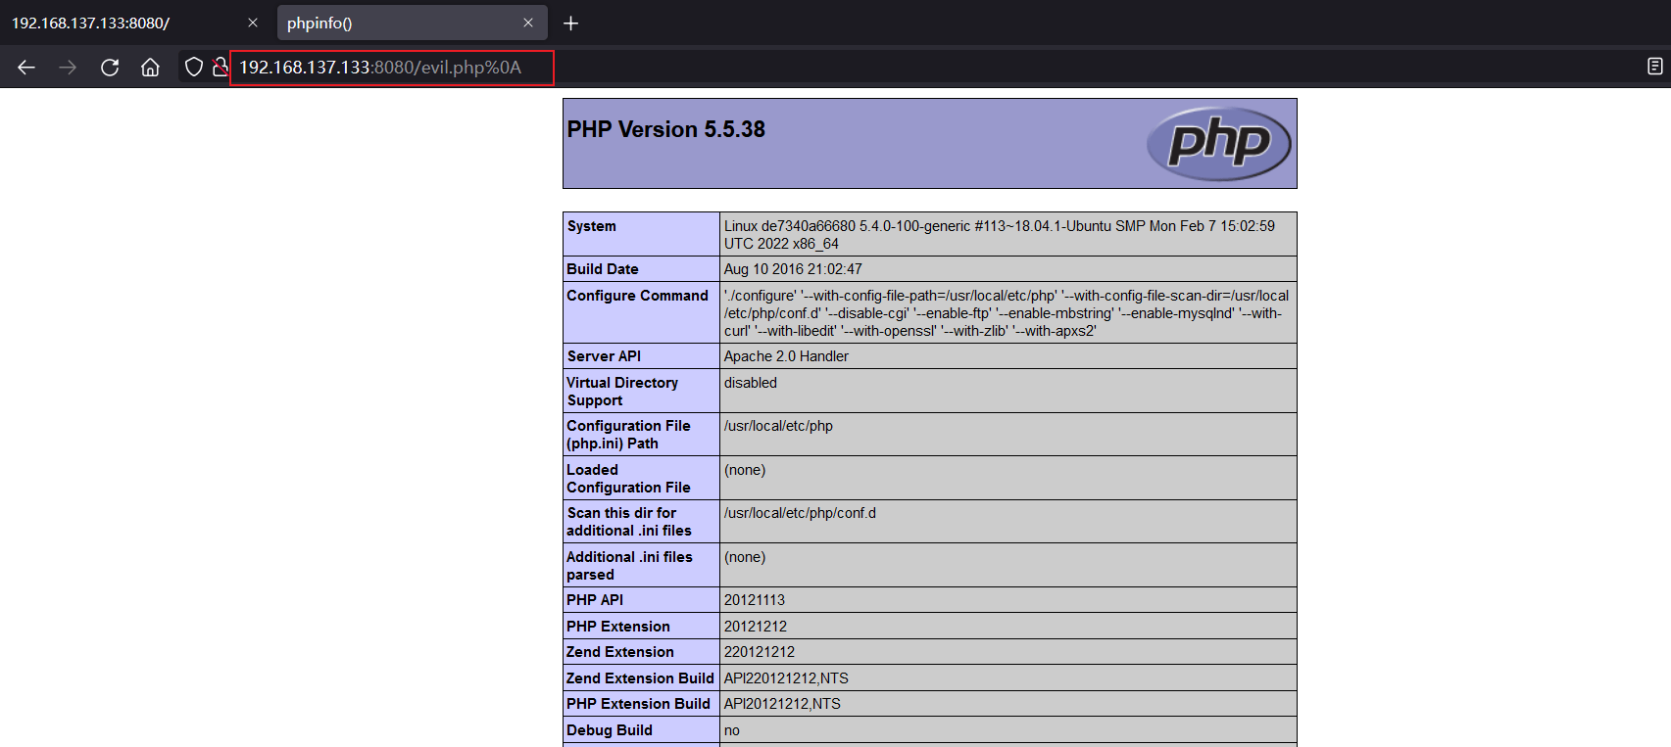
Task: Show the insecure connection lock info
Action: click(x=221, y=68)
